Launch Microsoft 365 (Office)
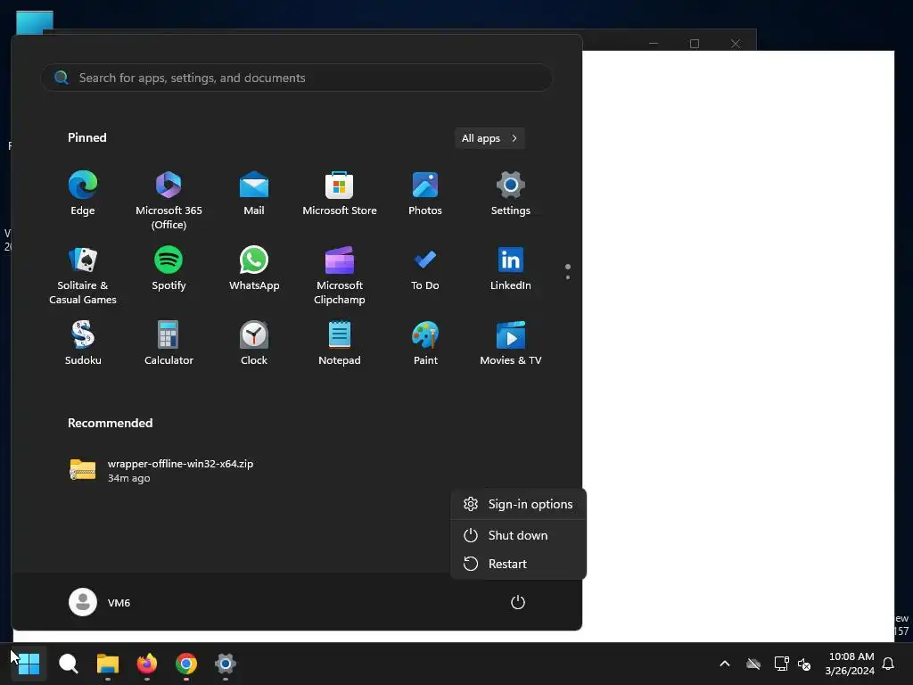Viewport: 913px width, 685px height. [169, 201]
